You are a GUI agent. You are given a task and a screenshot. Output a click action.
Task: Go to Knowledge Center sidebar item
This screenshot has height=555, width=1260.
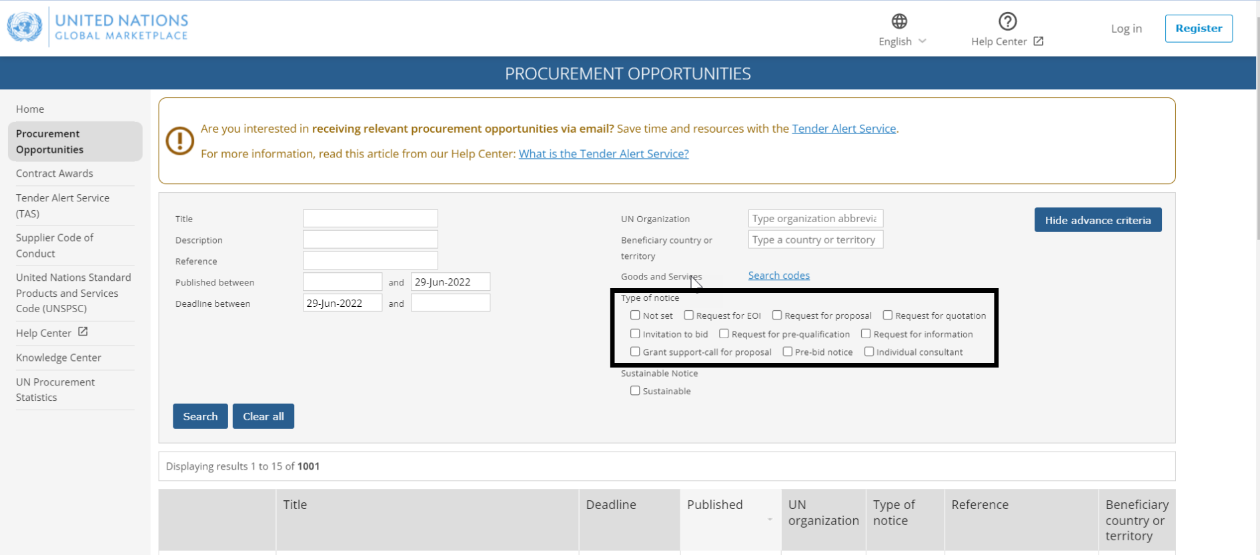click(x=59, y=358)
